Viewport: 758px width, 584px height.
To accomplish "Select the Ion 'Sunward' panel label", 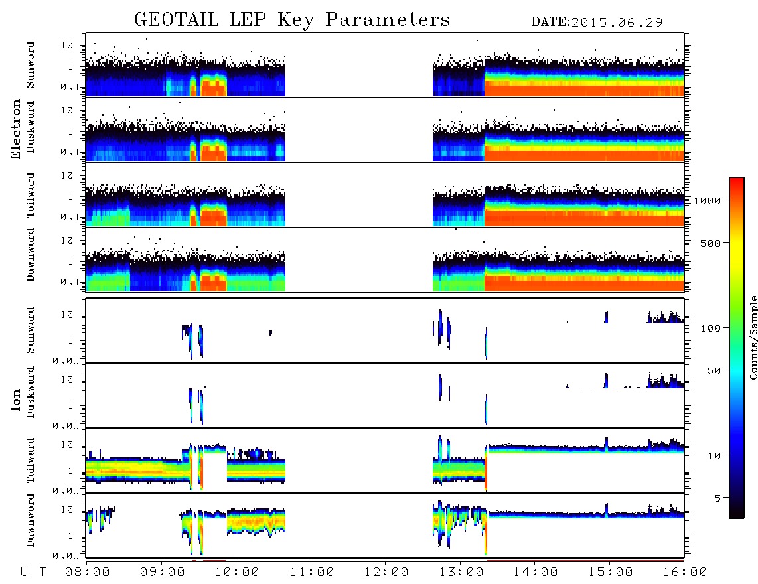I will click(31, 330).
